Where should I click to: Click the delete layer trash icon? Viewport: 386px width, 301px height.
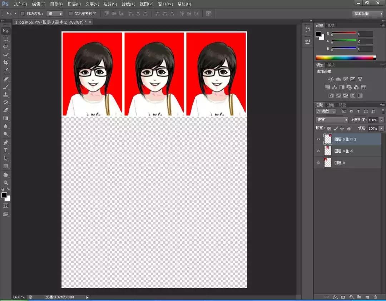[x=375, y=297]
